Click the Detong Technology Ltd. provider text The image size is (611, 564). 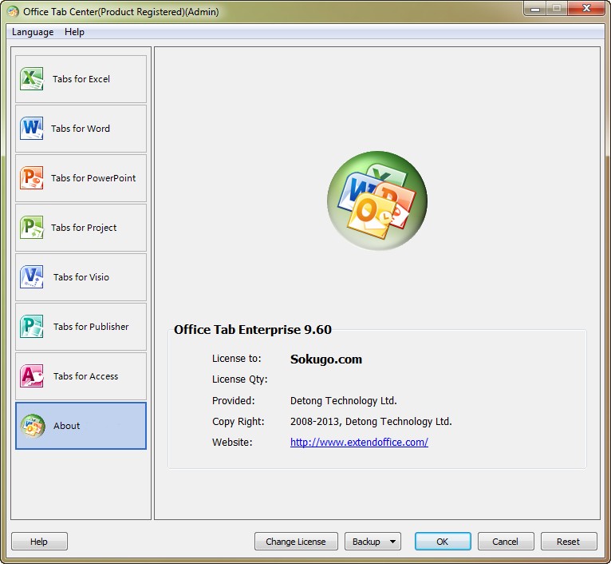[343, 401]
